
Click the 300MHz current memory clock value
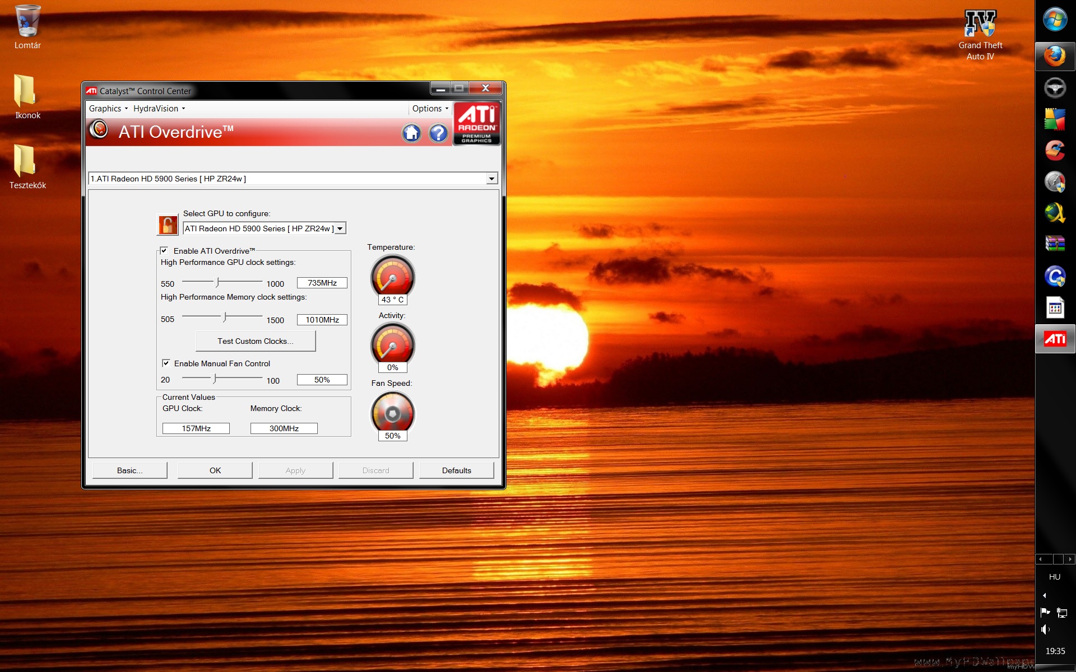284,428
